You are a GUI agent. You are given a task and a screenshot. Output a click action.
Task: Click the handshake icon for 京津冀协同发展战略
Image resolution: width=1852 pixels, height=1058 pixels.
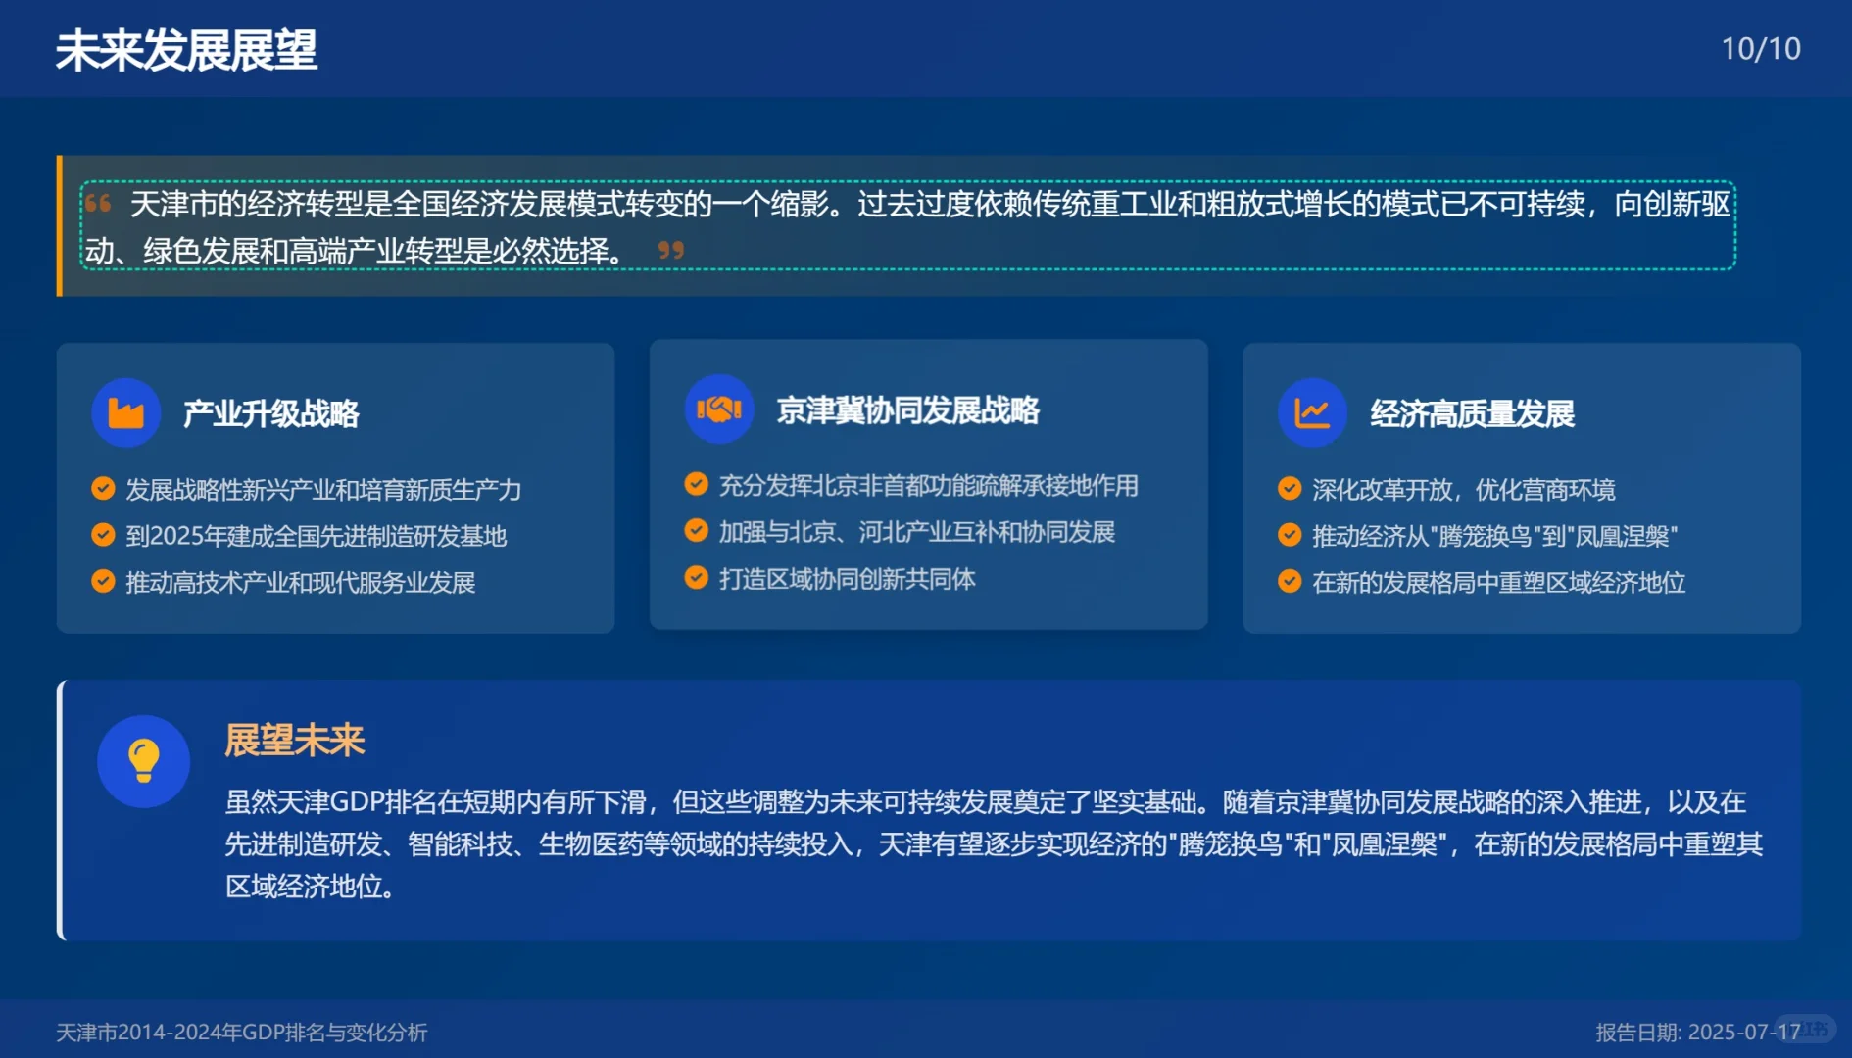(x=718, y=409)
